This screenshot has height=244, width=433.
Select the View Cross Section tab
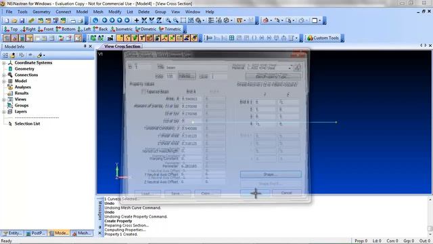[x=122, y=47]
